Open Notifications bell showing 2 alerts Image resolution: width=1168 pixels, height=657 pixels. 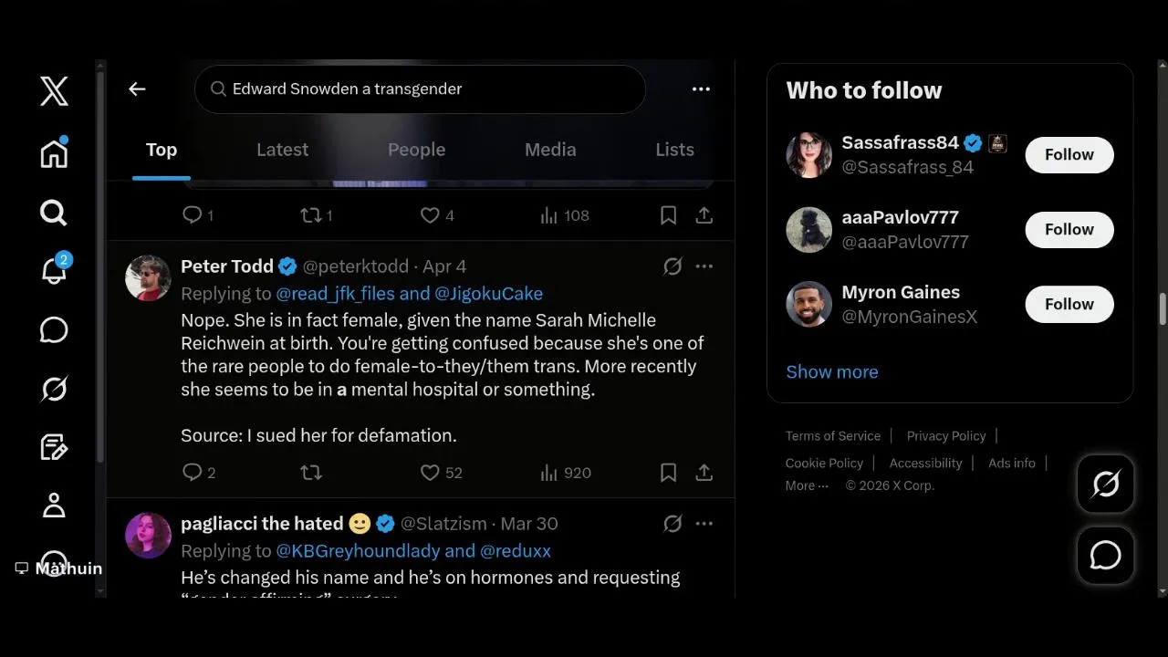55,271
